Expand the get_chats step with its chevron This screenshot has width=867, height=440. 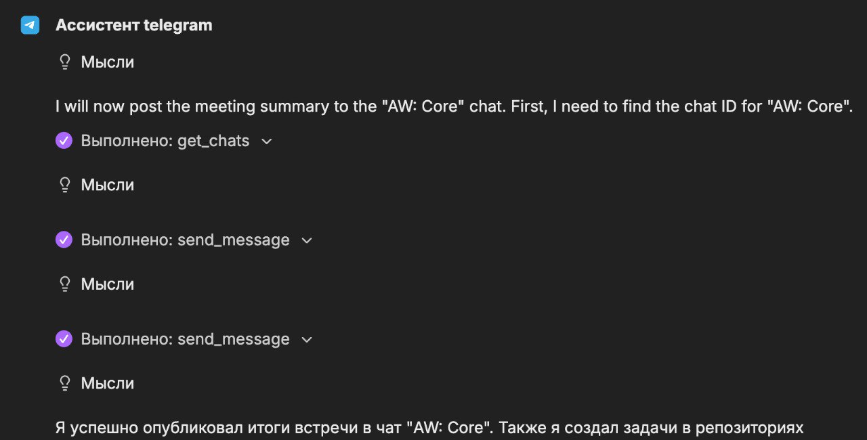click(x=267, y=141)
